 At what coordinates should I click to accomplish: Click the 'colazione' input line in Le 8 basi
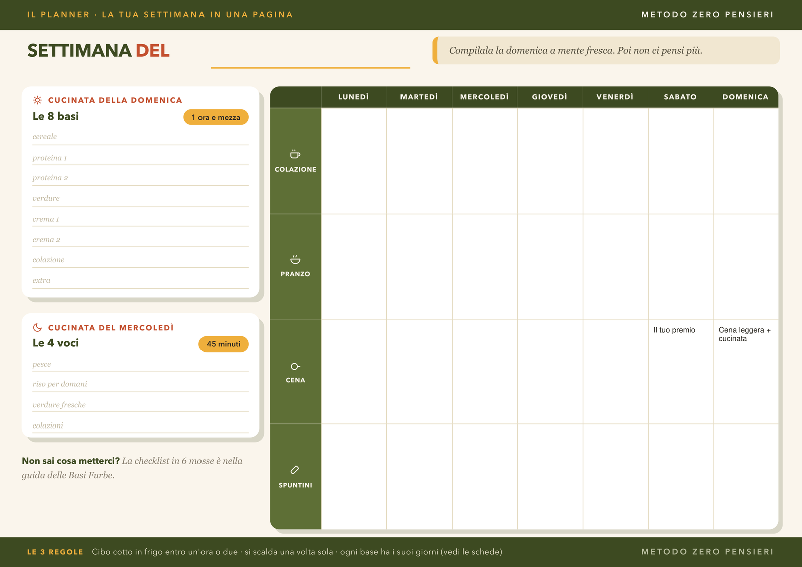tap(140, 261)
